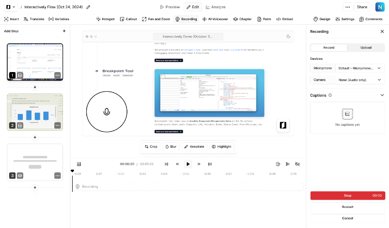The width and height of the screenshot is (389, 228).
Task: Play the flow timeline
Action: pyautogui.click(x=188, y=164)
